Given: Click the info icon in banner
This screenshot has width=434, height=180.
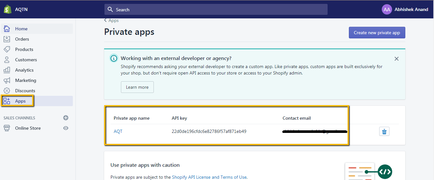Looking at the screenshot, I should pos(113,58).
